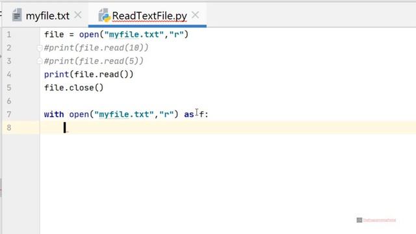
Task: Collapse the comment fold marker on line 3
Action: tap(39, 61)
